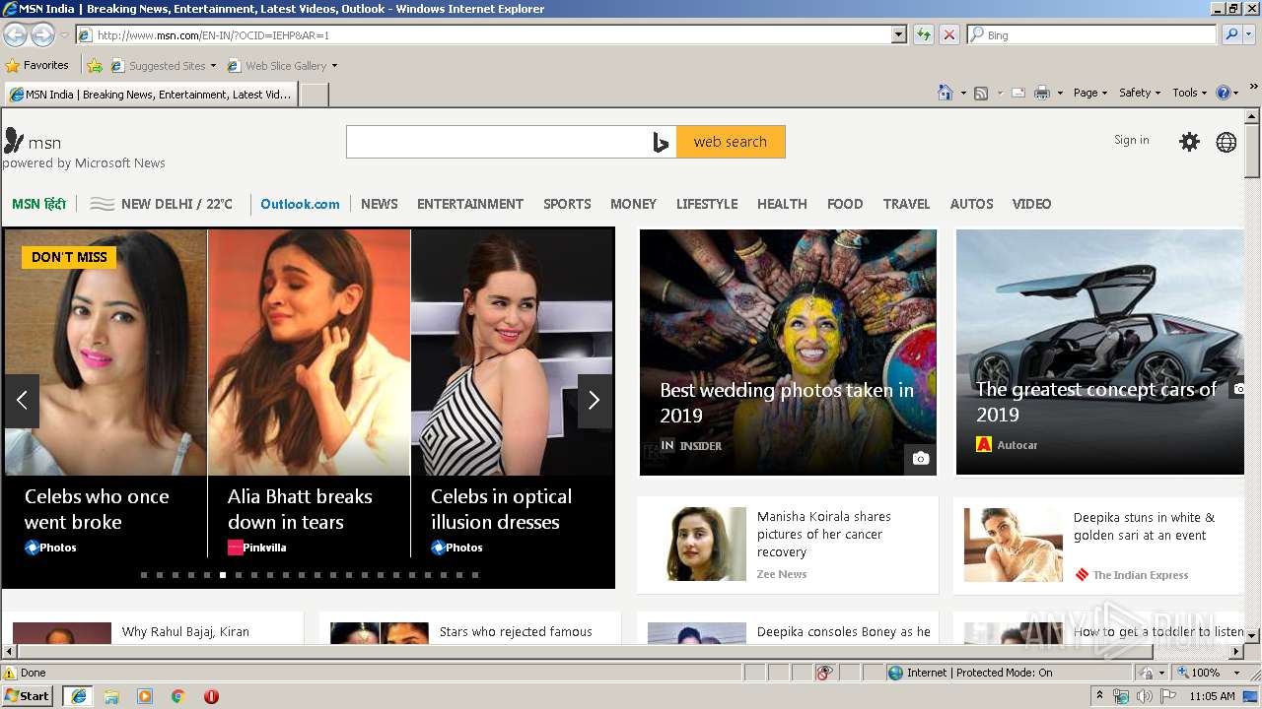The width and height of the screenshot is (1262, 709).
Task: Open search provider dropdown arrow
Action: coord(1249,34)
